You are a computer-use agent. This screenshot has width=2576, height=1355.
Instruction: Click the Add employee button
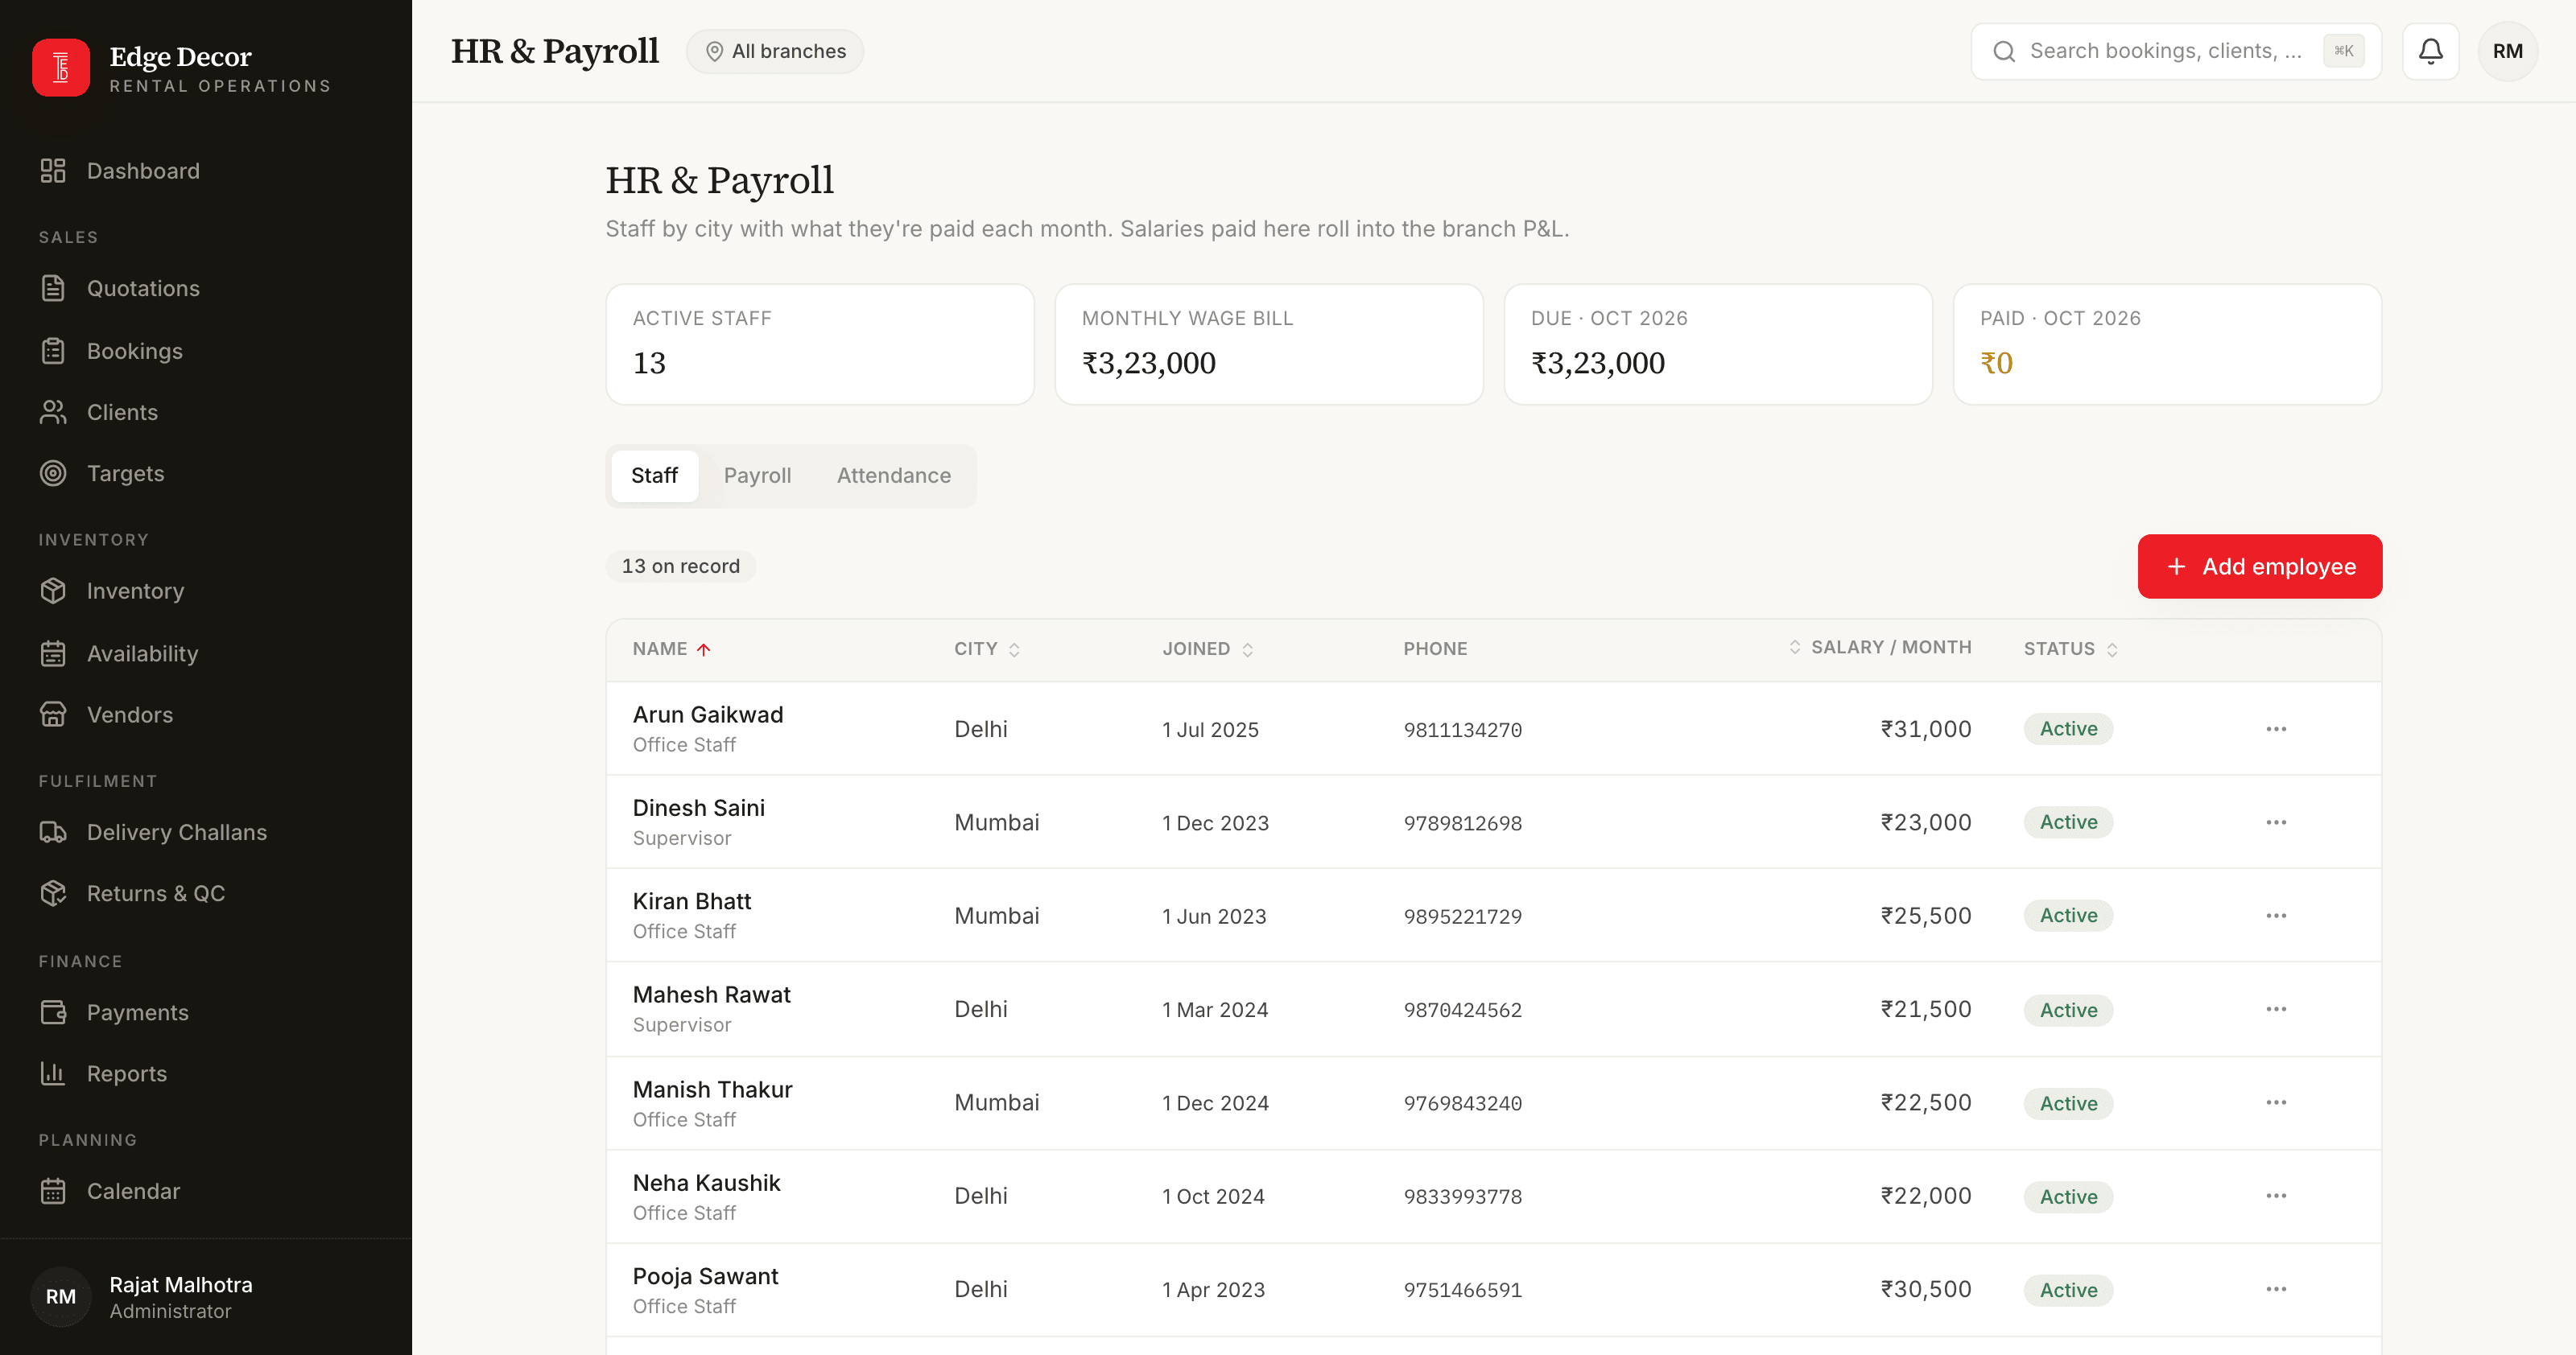coord(2260,566)
